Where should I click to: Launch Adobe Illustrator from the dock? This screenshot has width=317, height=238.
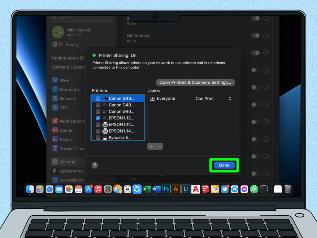[176, 189]
